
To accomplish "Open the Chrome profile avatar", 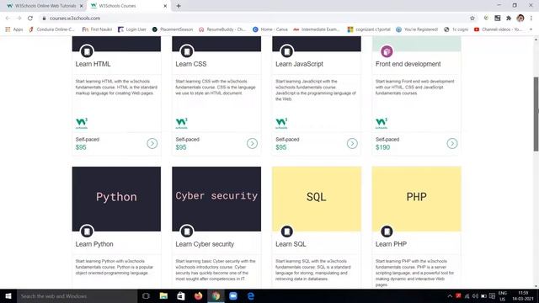I will 520,19.
